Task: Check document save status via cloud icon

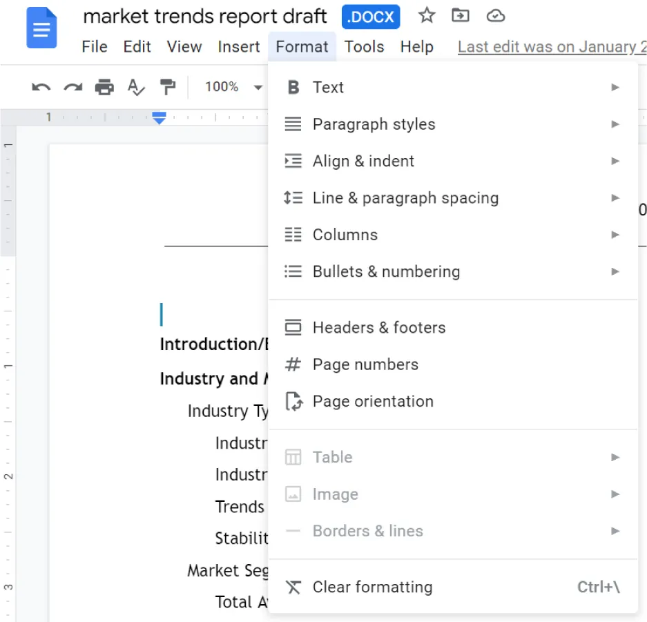Action: click(x=496, y=16)
